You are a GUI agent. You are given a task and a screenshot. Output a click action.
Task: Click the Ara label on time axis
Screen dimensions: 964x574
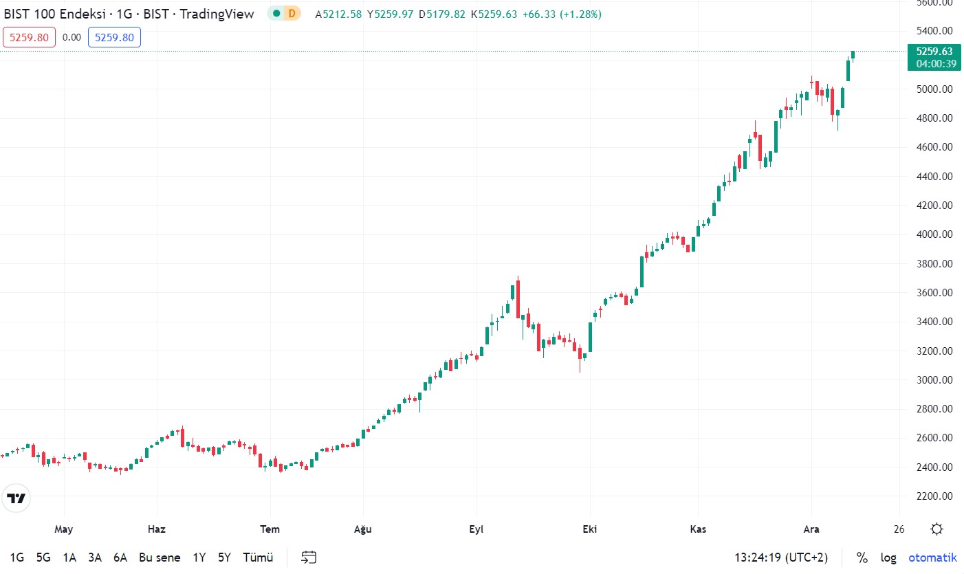811,529
